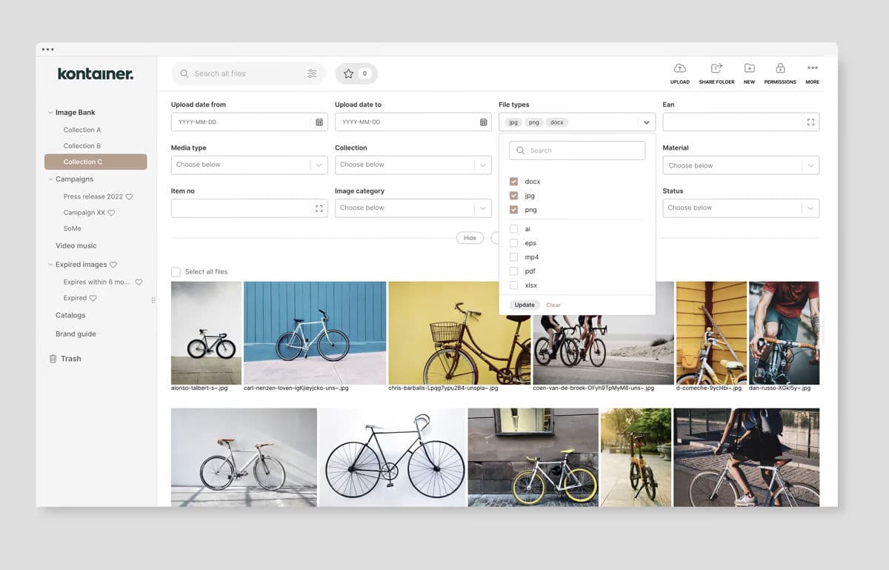The image size is (889, 570).
Task: Click the Trash bin icon
Action: 53,359
